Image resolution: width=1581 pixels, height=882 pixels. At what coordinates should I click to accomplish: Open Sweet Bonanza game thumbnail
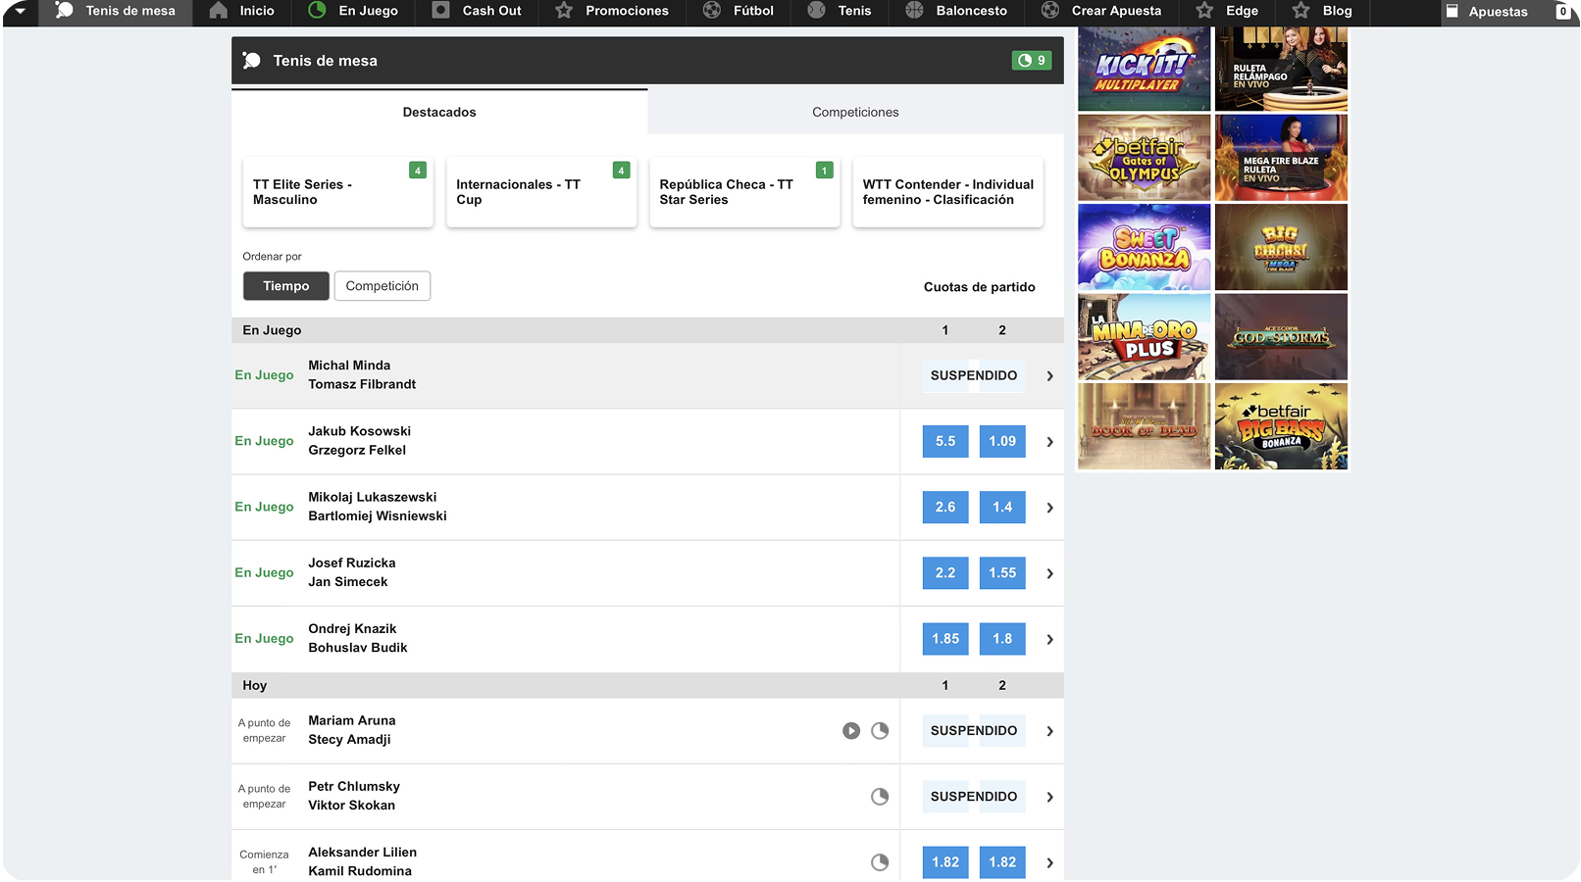(x=1144, y=247)
